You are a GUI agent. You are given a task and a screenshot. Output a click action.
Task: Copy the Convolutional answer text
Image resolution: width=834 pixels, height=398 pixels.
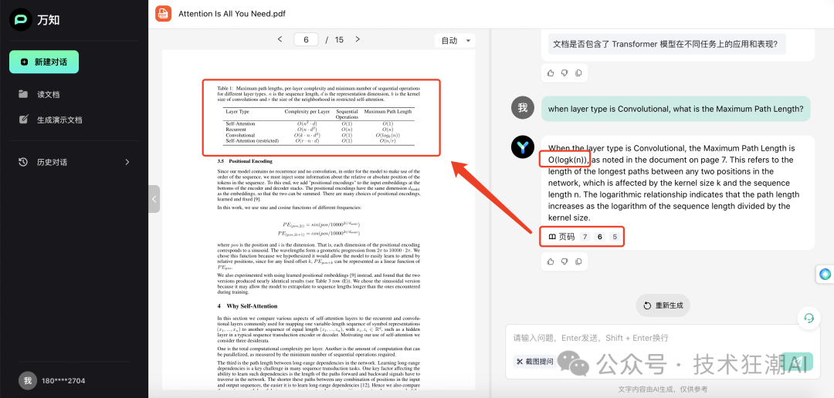(578, 261)
